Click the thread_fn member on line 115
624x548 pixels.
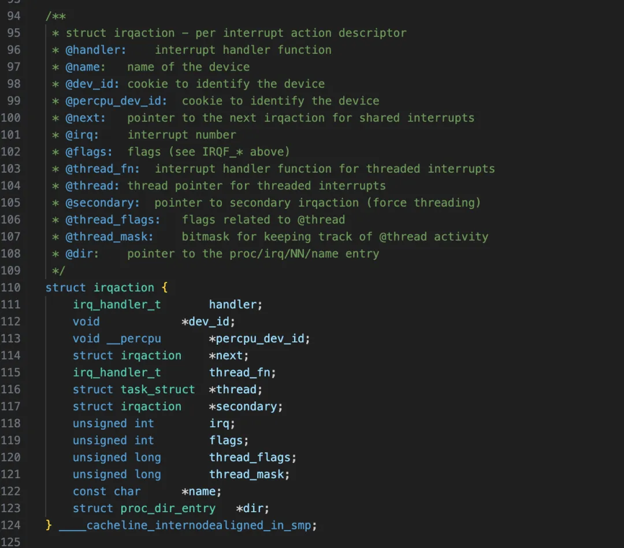(x=240, y=372)
